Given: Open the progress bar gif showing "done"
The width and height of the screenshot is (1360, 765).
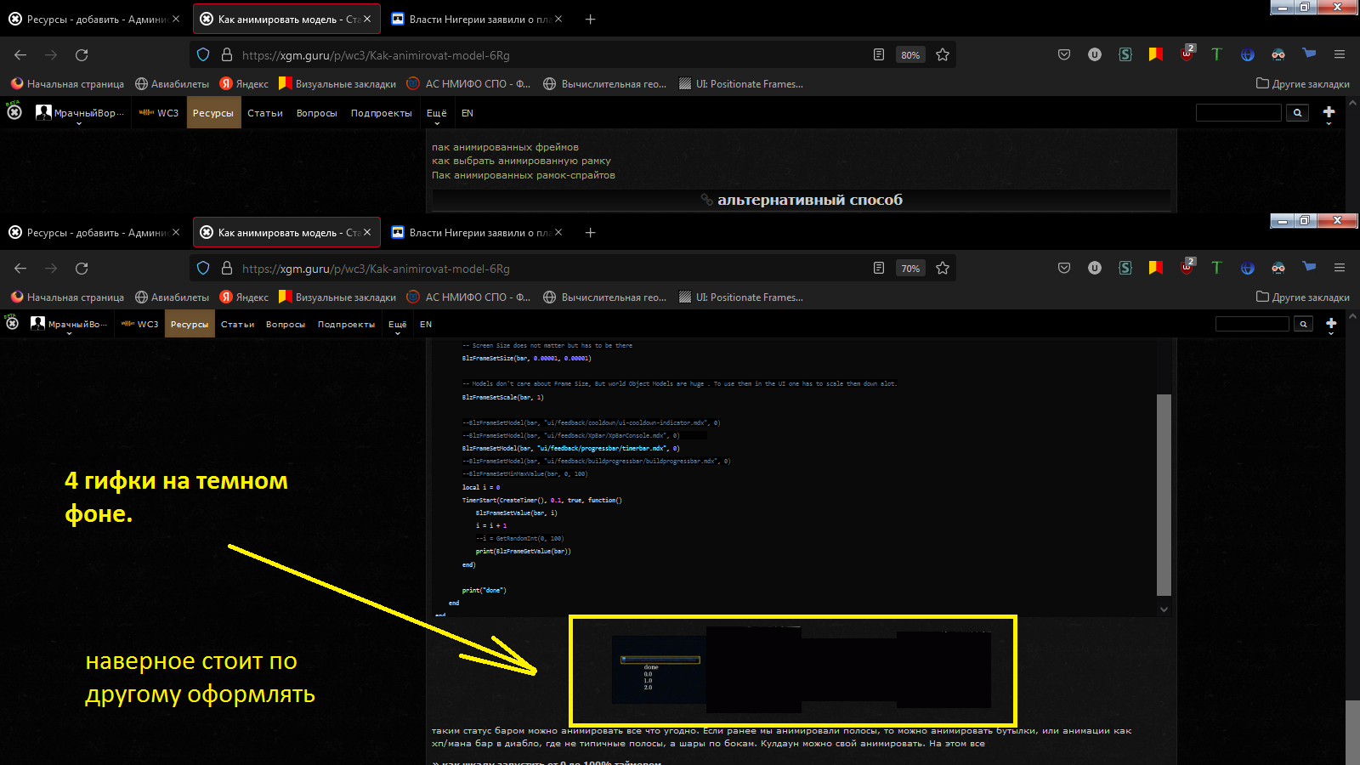Looking at the screenshot, I should coord(659,670).
